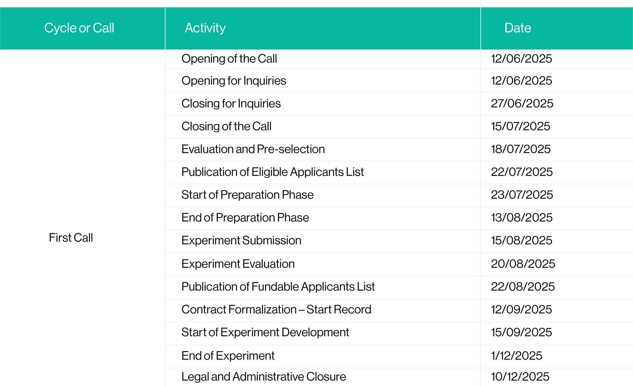Click 'Experiment Evaluation' activity text
The height and width of the screenshot is (386, 633).
click(x=238, y=264)
